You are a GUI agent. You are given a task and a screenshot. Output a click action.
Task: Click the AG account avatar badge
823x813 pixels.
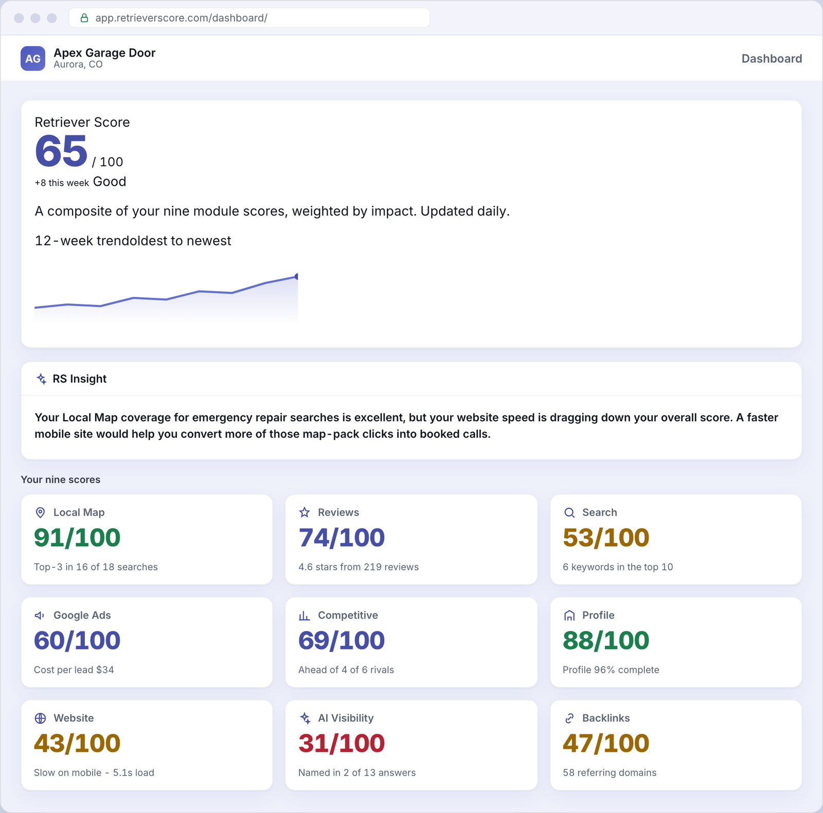(x=33, y=59)
